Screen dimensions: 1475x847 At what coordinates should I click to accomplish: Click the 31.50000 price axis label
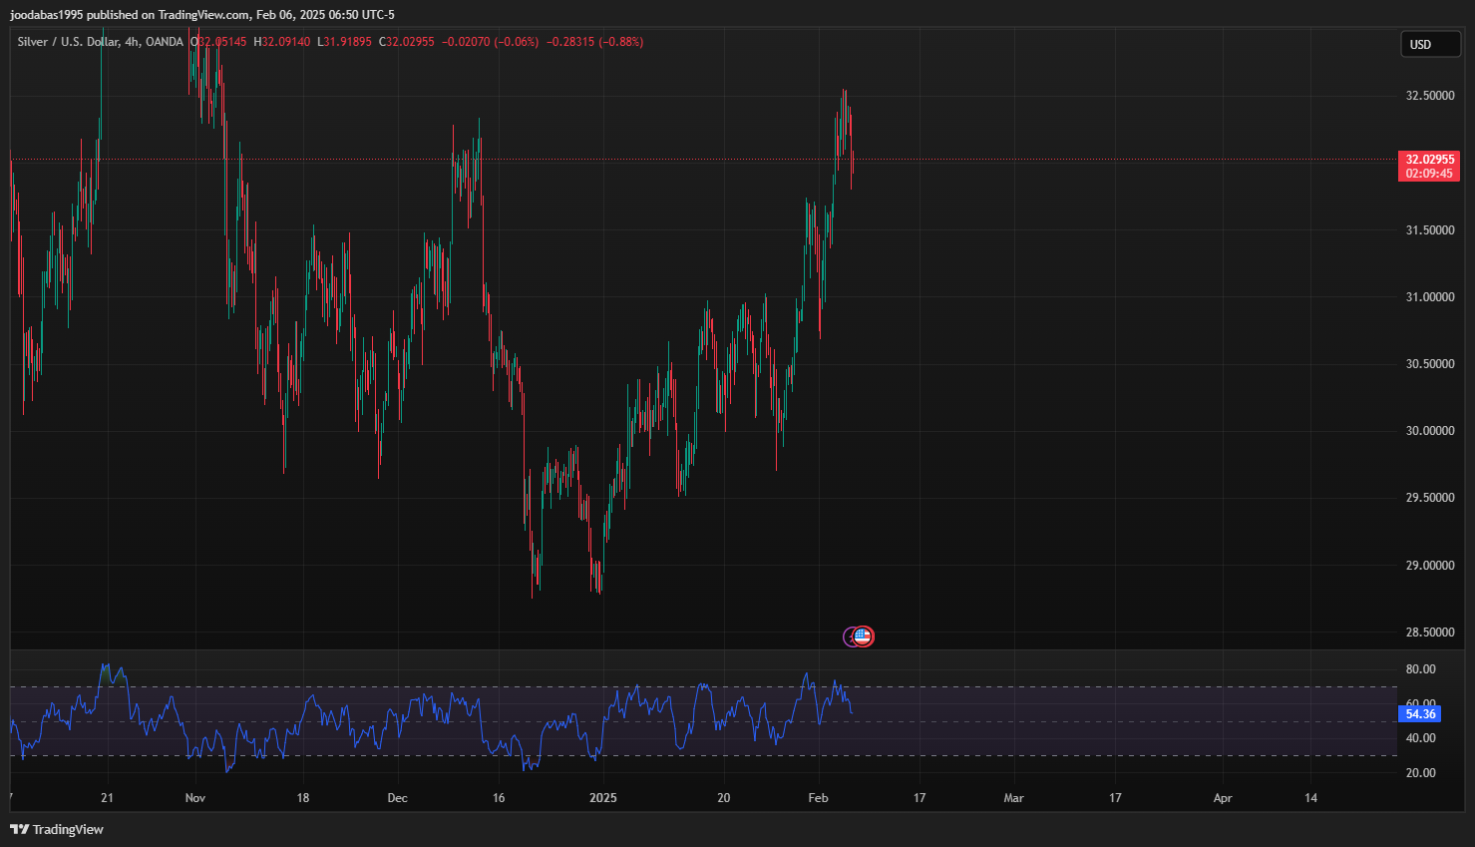pos(1430,230)
